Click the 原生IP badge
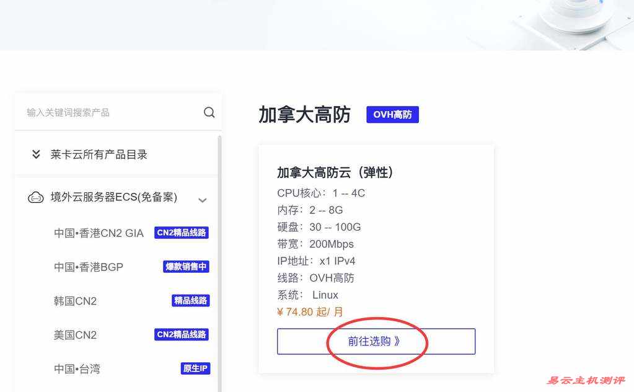The height and width of the screenshot is (392, 634). [x=195, y=368]
